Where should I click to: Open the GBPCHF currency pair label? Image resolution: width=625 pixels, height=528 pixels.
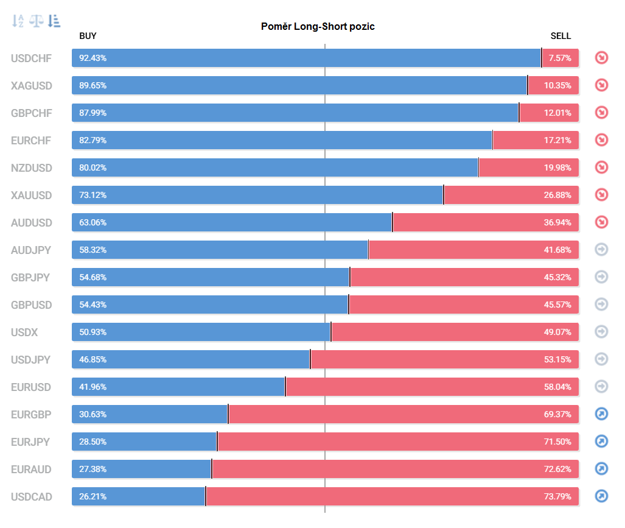32,113
